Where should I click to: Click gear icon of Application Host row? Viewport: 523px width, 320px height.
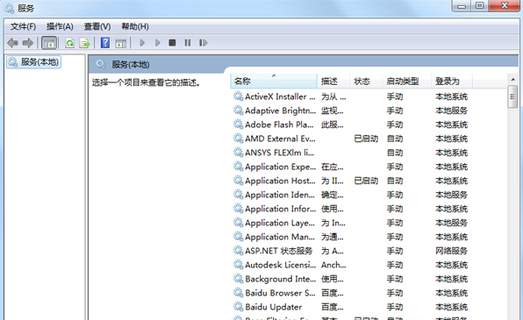tap(238, 181)
